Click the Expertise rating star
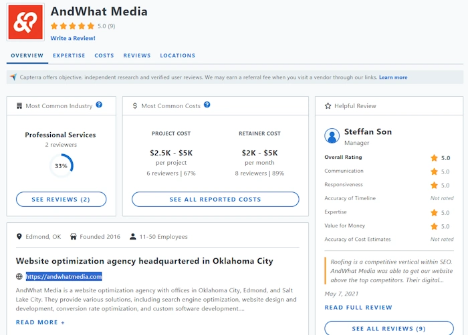This screenshot has width=468, height=335. (x=435, y=212)
